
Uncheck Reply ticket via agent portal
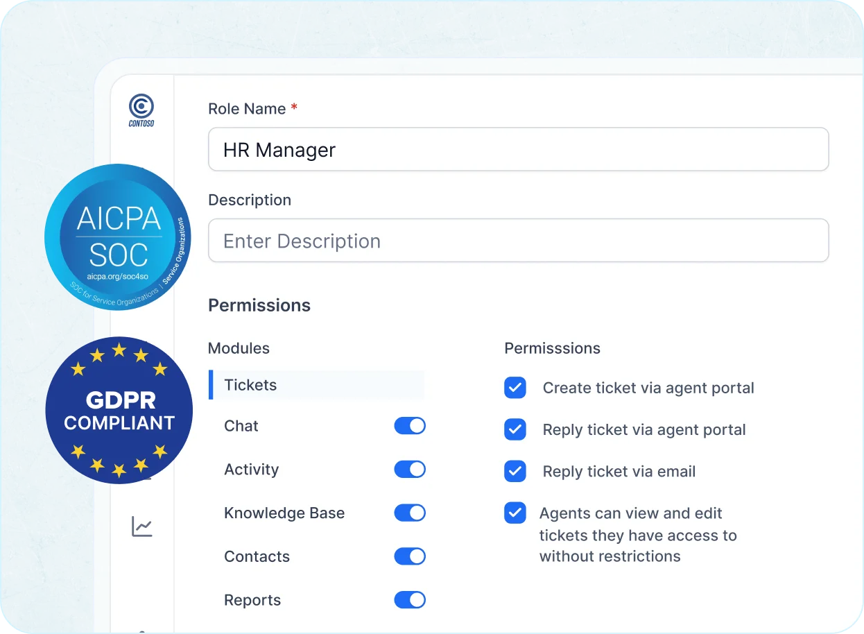click(515, 429)
